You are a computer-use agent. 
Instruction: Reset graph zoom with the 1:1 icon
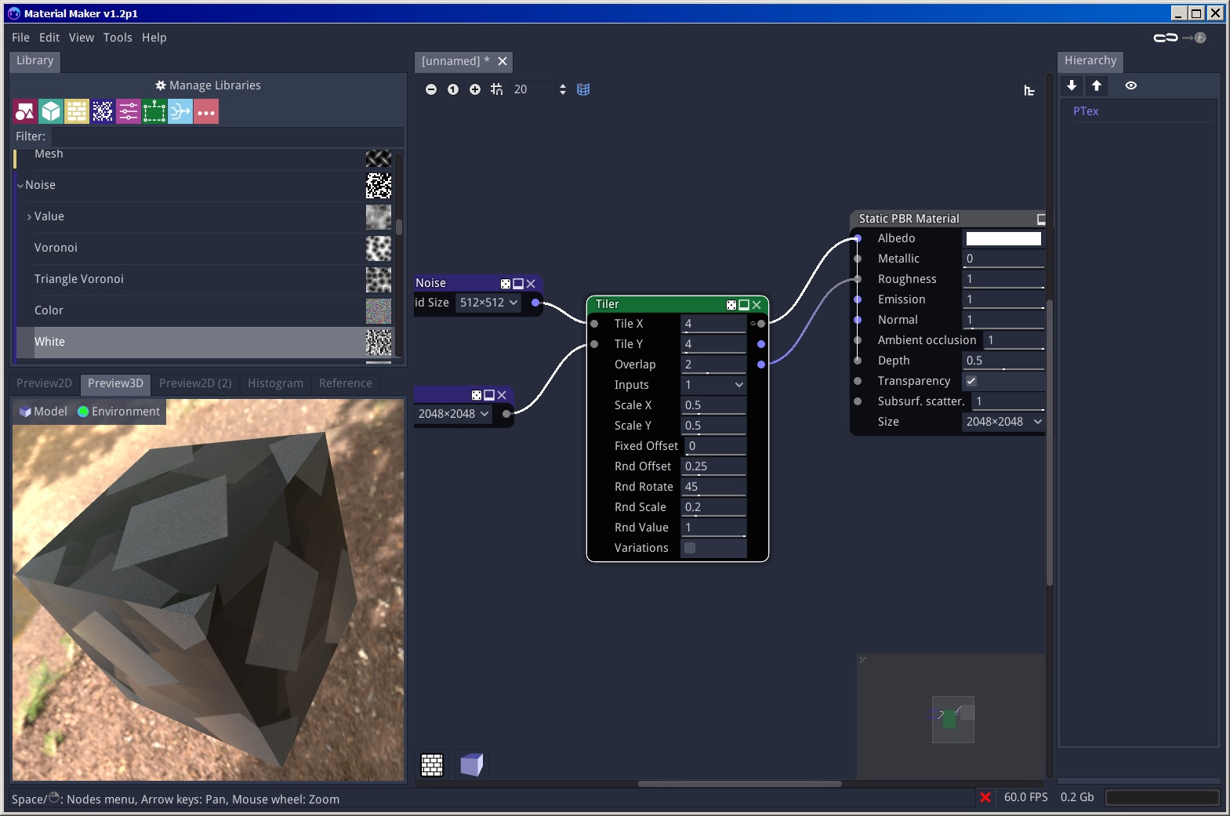[453, 89]
